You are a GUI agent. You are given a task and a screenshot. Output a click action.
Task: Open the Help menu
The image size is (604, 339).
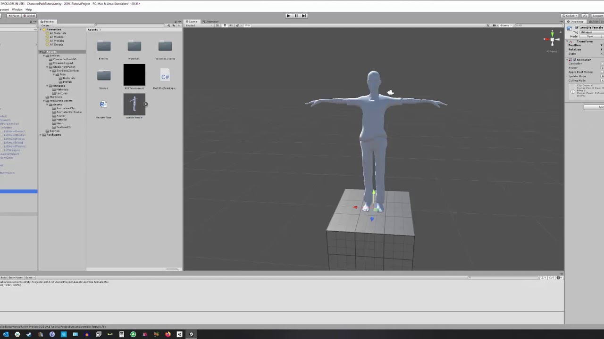point(28,9)
